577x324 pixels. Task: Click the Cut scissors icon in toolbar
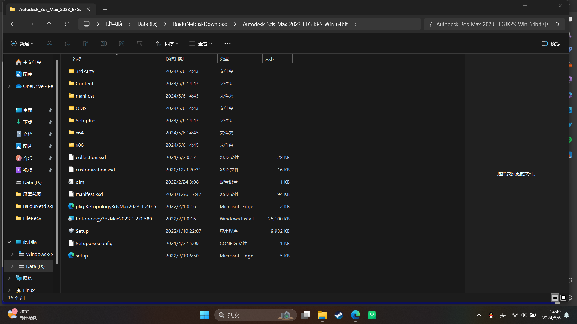pyautogui.click(x=50, y=43)
